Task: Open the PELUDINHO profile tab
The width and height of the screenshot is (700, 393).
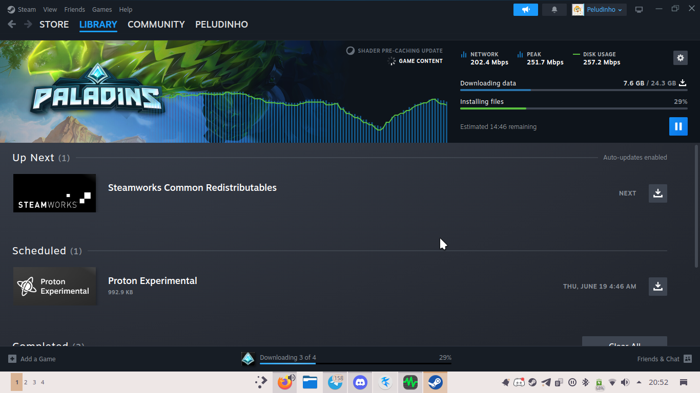Action: click(x=221, y=25)
